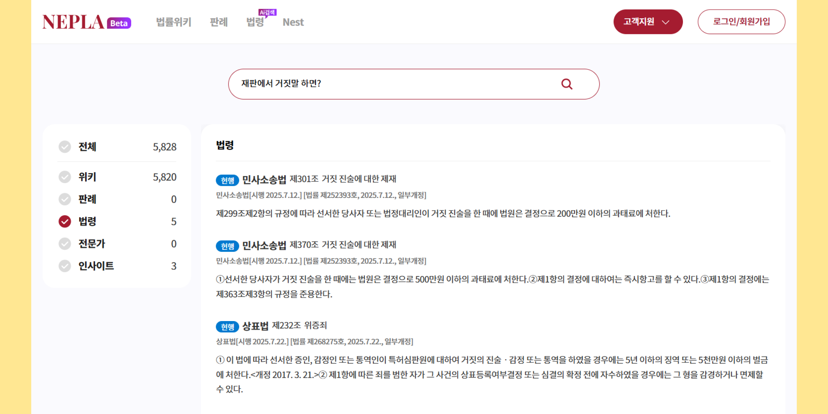Screen dimensions: 828x414
Task: Click the 로그인/회원가입 button
Action: tap(741, 22)
